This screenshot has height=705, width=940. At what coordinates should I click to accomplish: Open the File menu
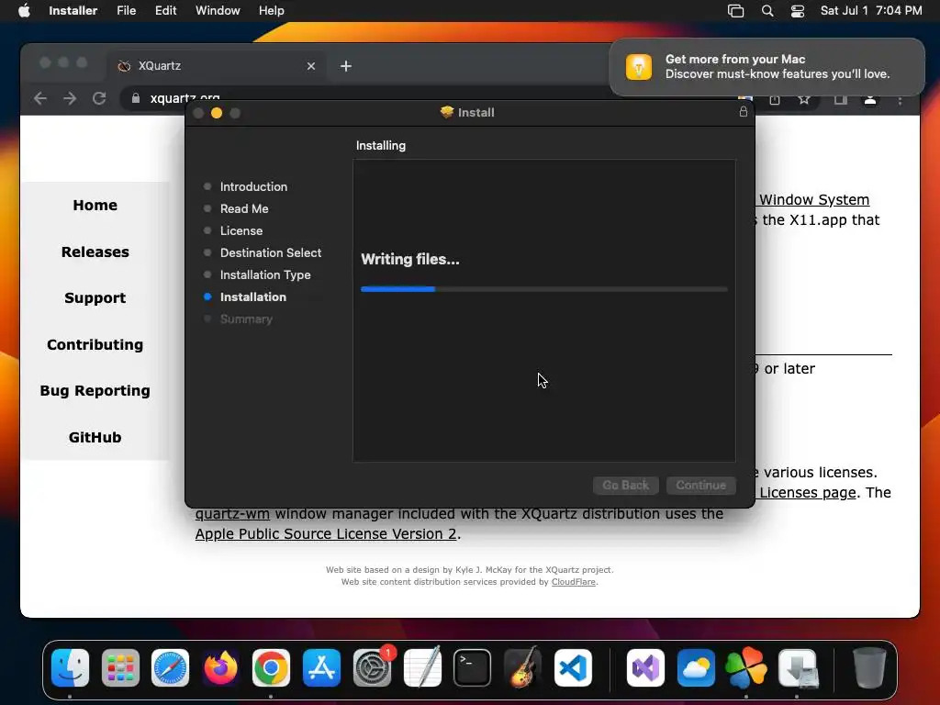(126, 11)
